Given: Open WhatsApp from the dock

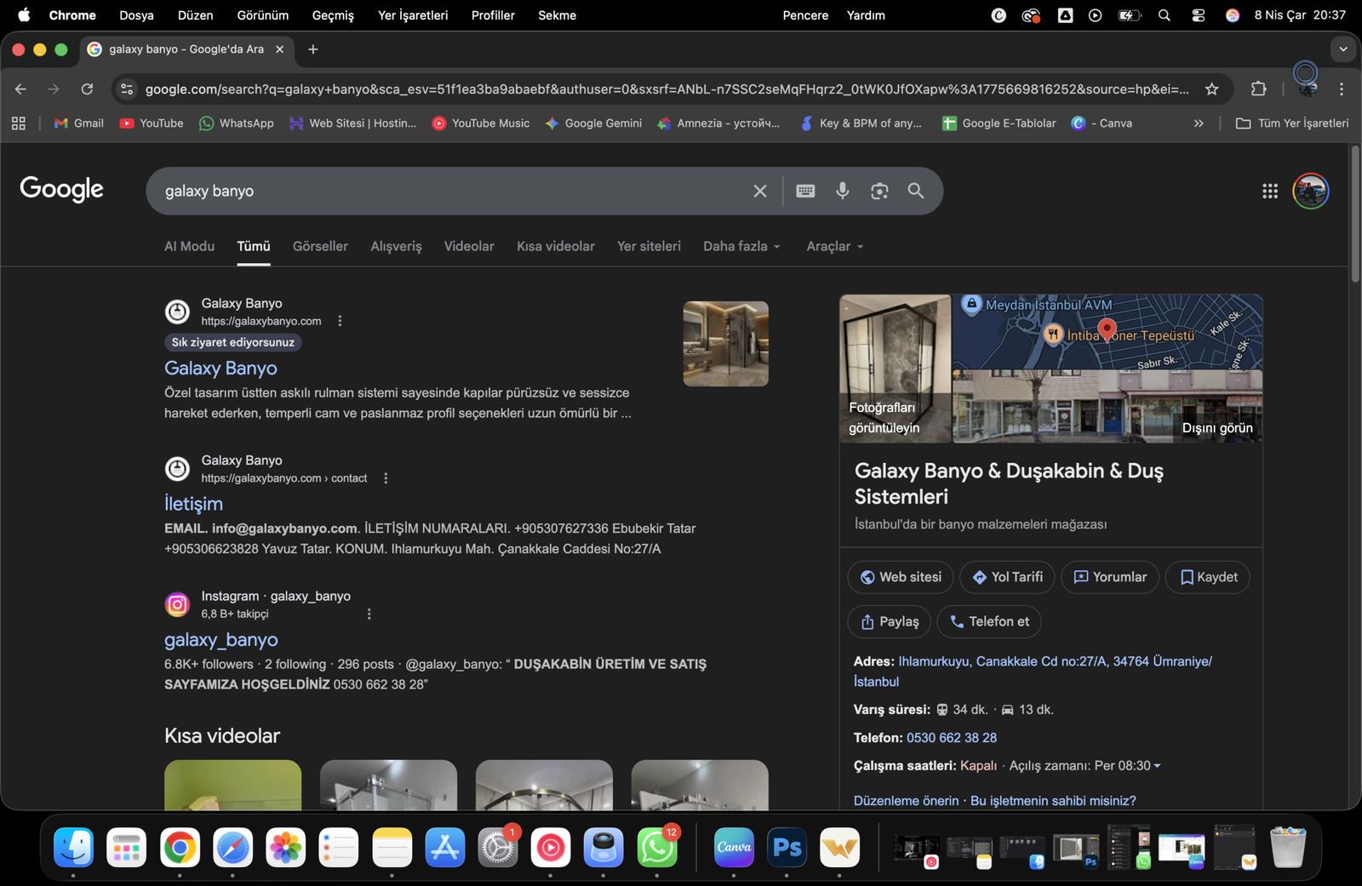Looking at the screenshot, I should [x=656, y=848].
